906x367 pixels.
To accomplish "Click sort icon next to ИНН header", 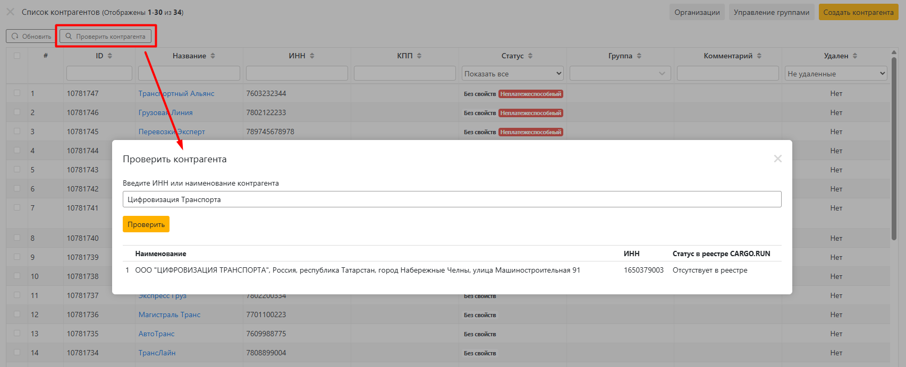I will click(x=312, y=56).
